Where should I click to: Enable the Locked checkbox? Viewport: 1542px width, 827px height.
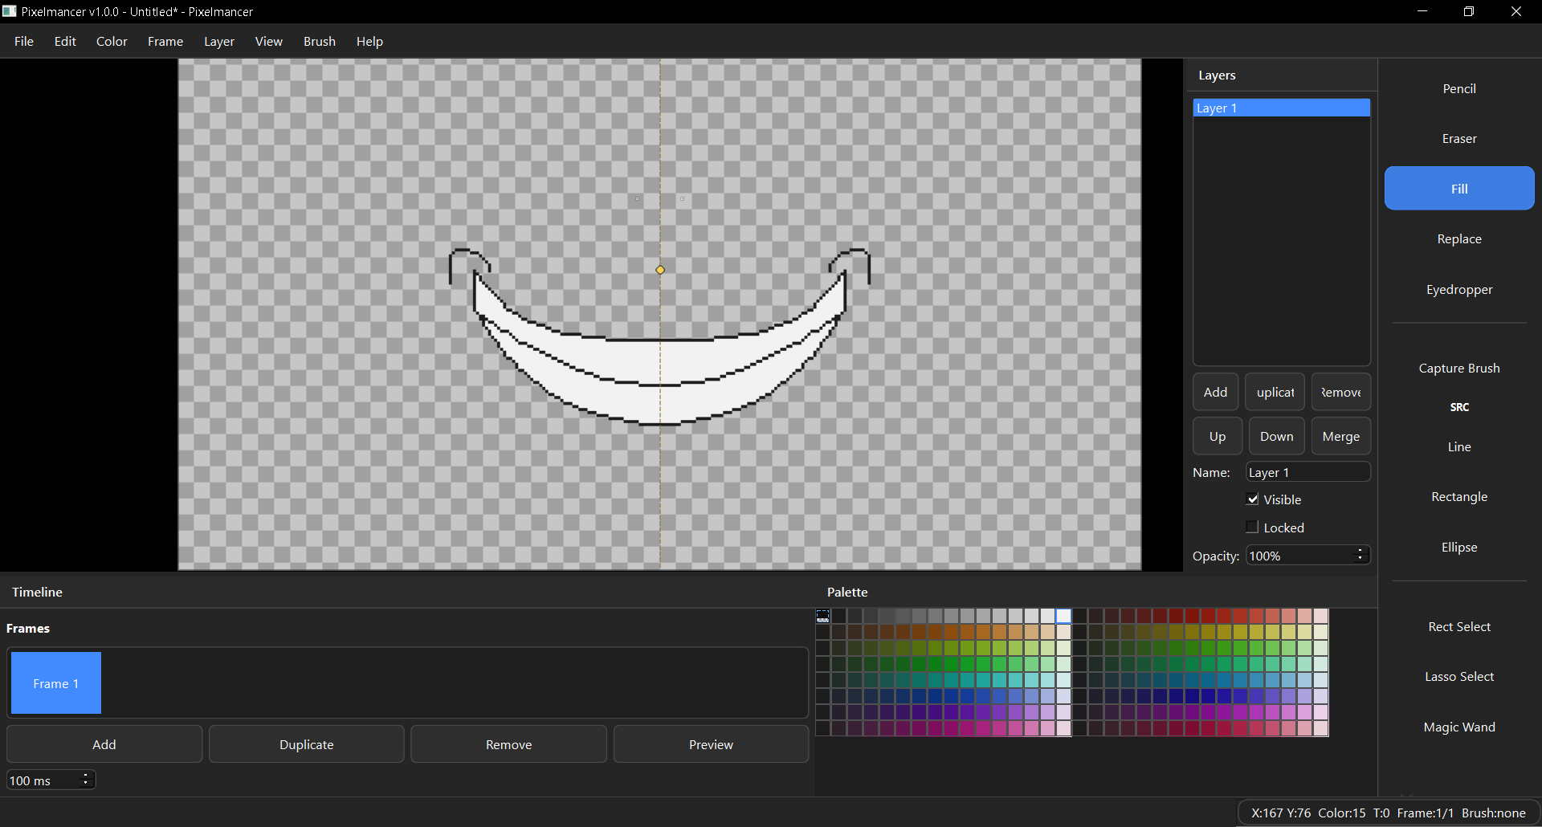pyautogui.click(x=1252, y=528)
